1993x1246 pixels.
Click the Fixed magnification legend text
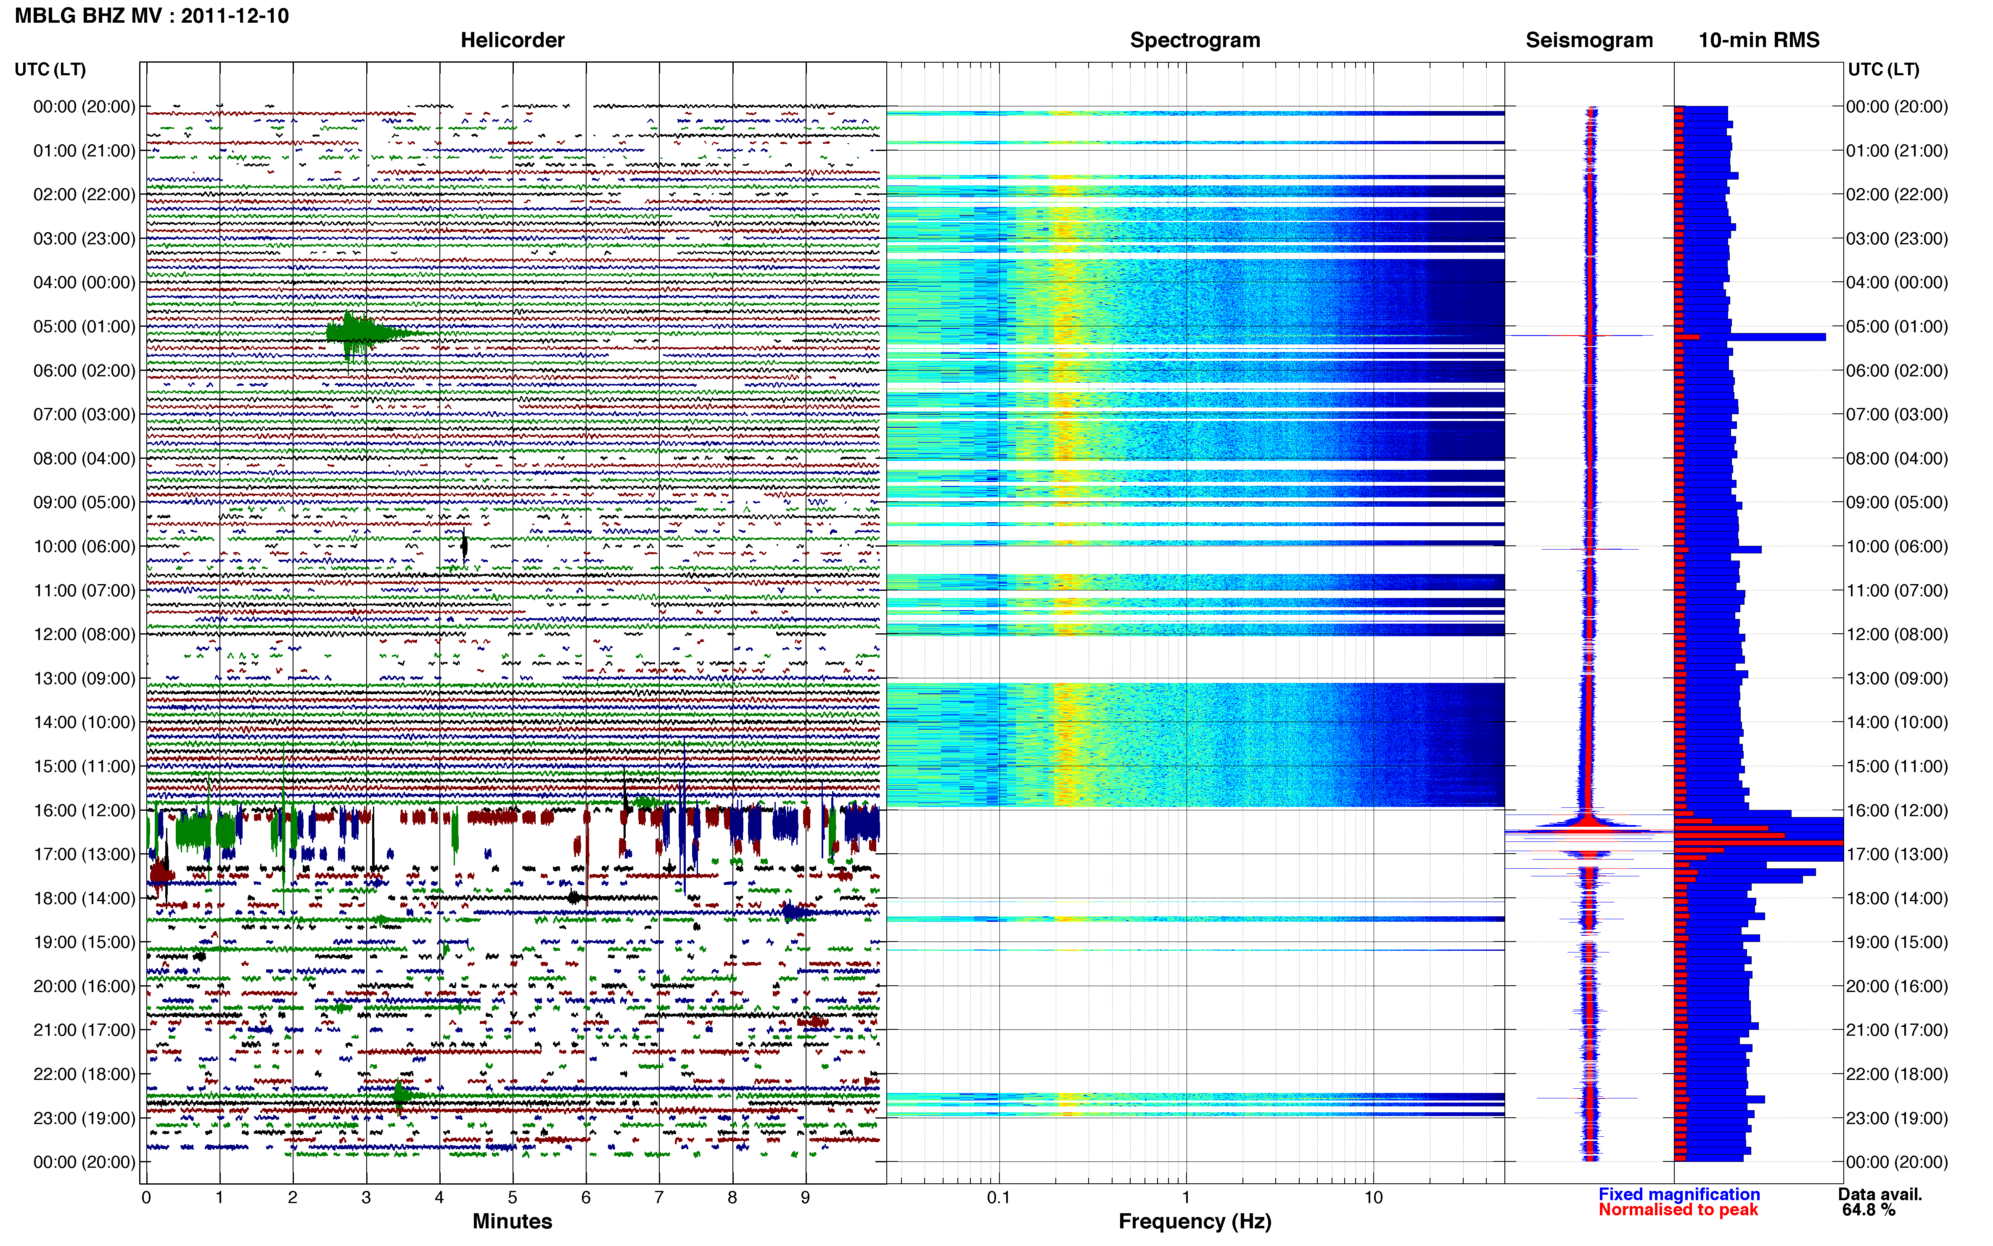pyautogui.click(x=1679, y=1194)
